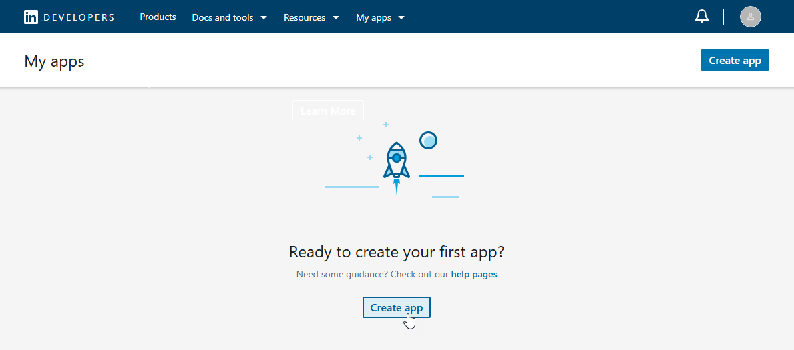Image resolution: width=794 pixels, height=350 pixels.
Task: Click the My apps navigation menu label
Action: pos(373,18)
